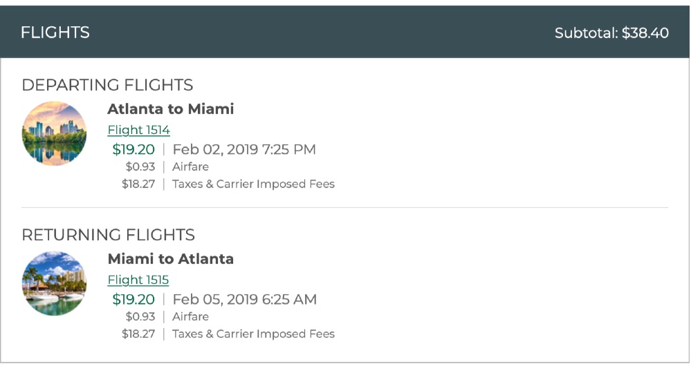Click the FLIGHTS header title

click(55, 32)
